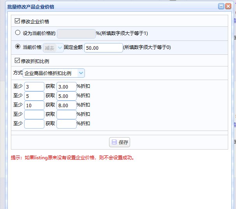Click the discount field showing 3.00
Screen dimensions: 236x209
coord(67,87)
